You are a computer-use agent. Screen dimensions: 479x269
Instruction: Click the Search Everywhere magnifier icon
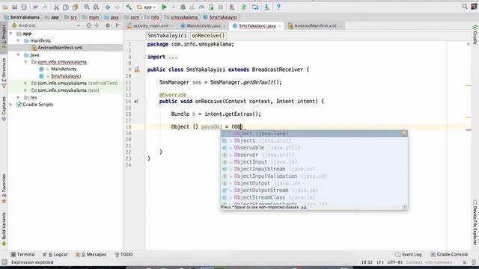465,7
